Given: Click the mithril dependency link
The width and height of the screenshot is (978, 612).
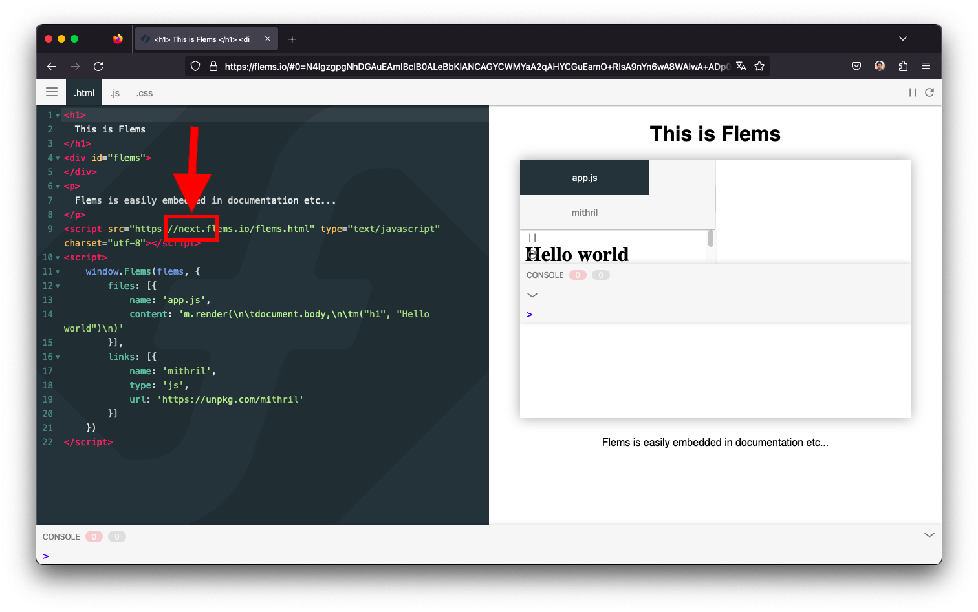Looking at the screenshot, I should 584,212.
